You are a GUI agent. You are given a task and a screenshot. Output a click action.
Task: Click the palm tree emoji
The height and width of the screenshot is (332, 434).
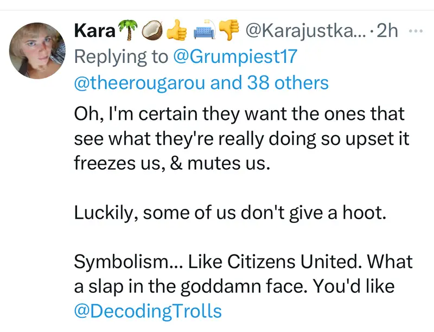click(125, 31)
